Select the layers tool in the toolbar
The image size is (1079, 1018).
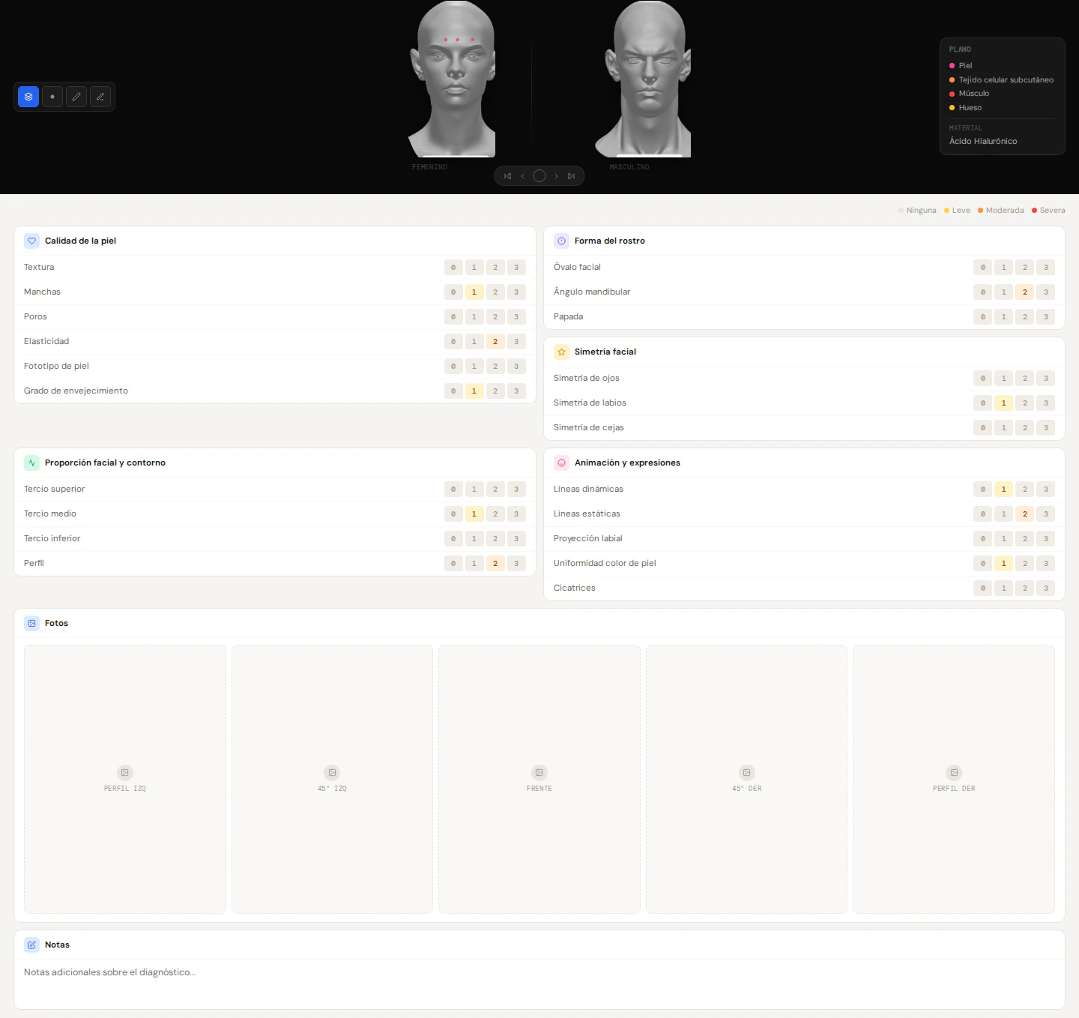(28, 97)
